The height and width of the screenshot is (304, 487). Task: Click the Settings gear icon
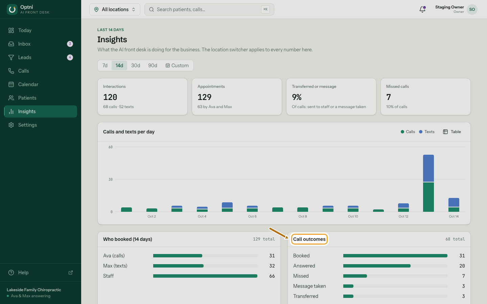pos(11,125)
